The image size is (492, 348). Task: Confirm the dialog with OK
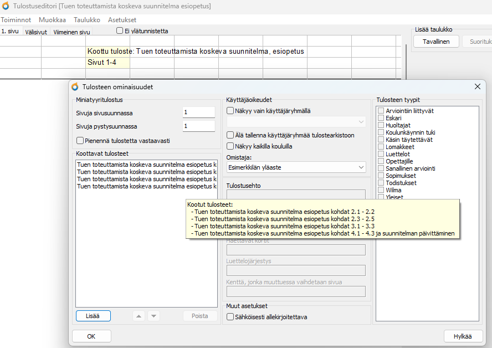pyautogui.click(x=91, y=336)
